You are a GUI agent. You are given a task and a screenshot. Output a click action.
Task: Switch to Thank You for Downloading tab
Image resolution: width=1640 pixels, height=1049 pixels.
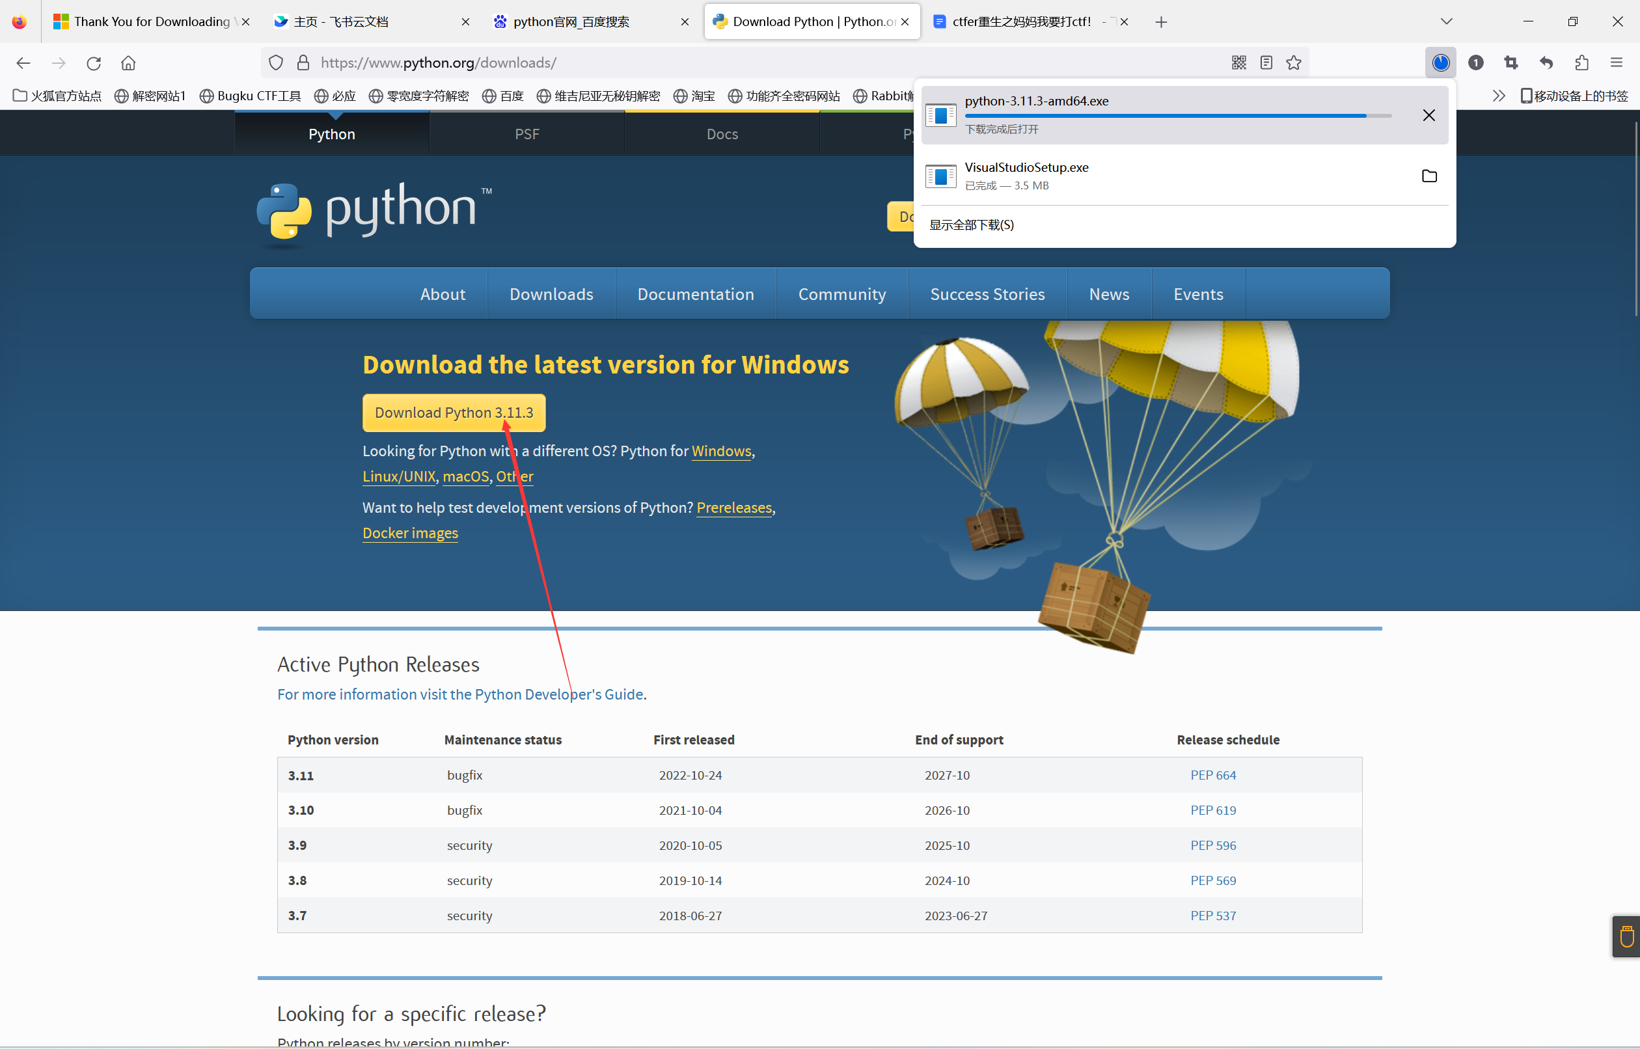[x=151, y=21]
